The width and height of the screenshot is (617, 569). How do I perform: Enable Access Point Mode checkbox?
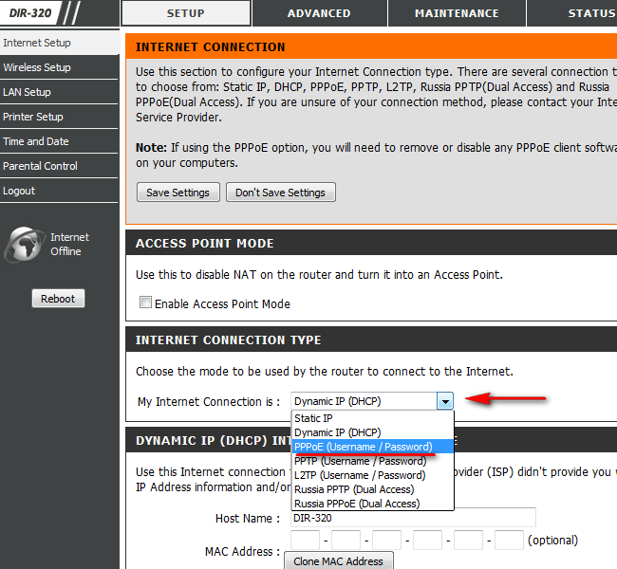(x=145, y=303)
